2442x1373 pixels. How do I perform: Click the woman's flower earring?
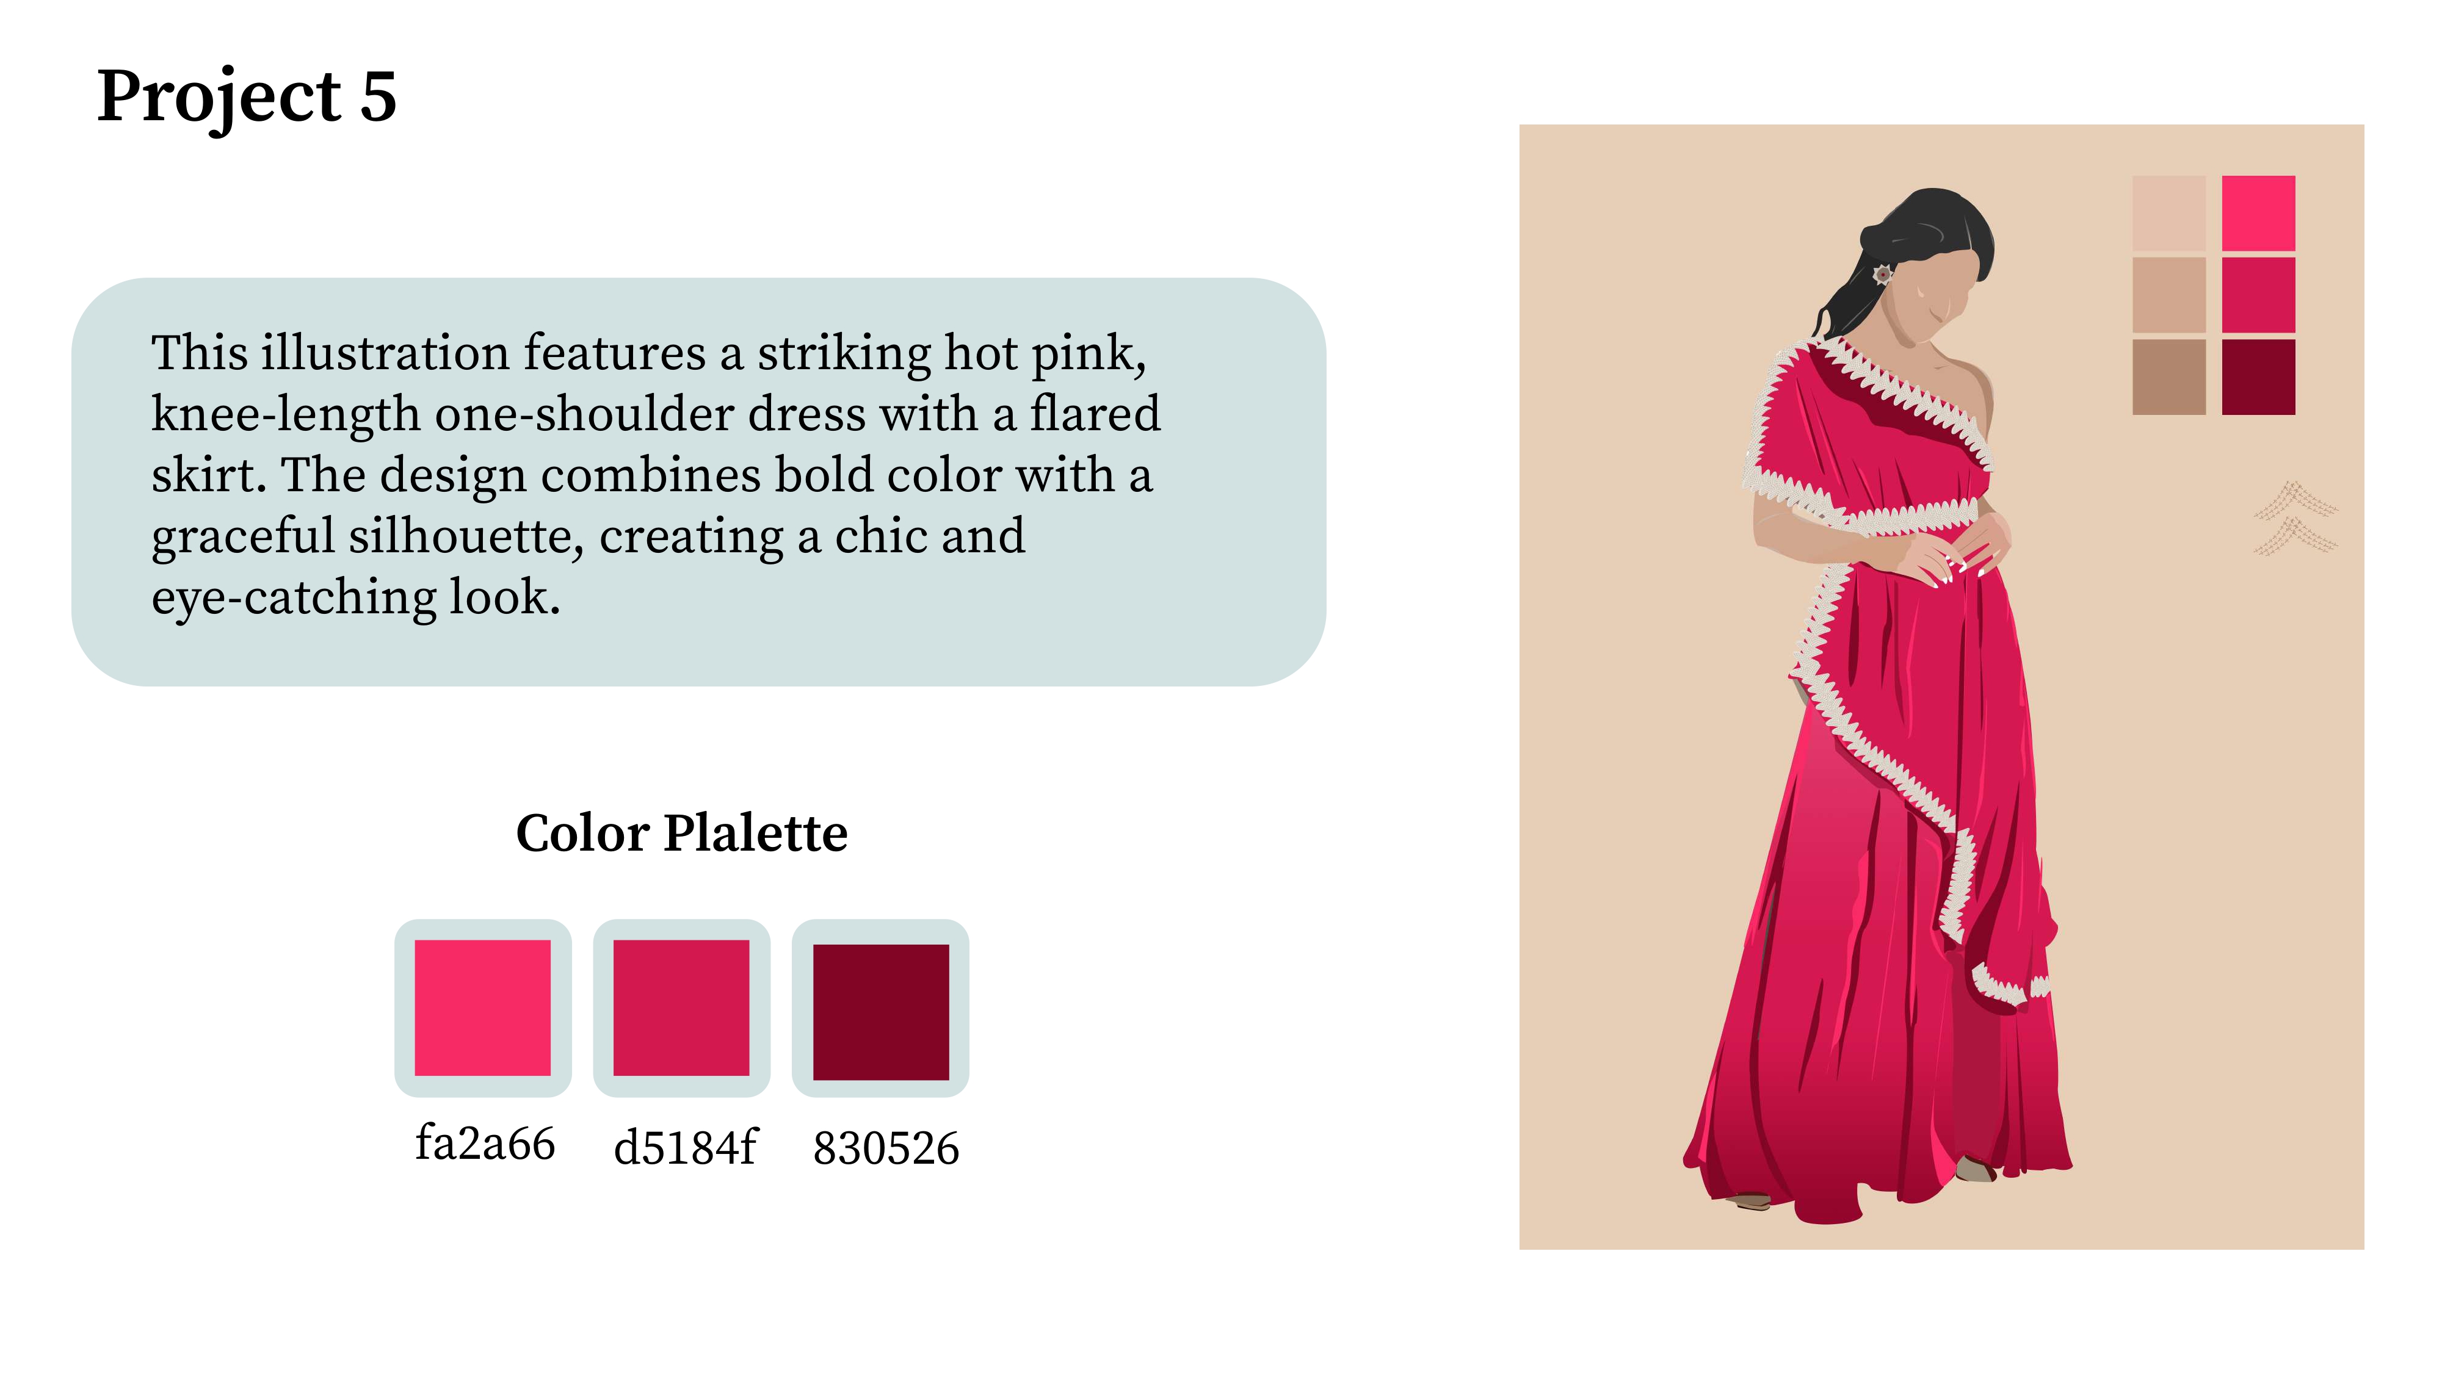pyautogui.click(x=1883, y=275)
